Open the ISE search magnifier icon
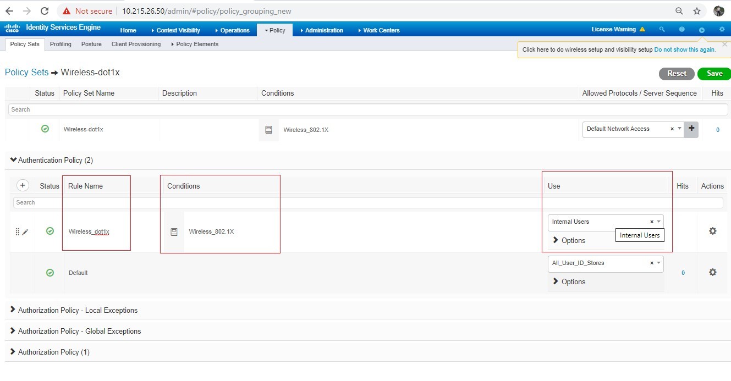Viewport: 731px width, 381px height. (x=662, y=30)
